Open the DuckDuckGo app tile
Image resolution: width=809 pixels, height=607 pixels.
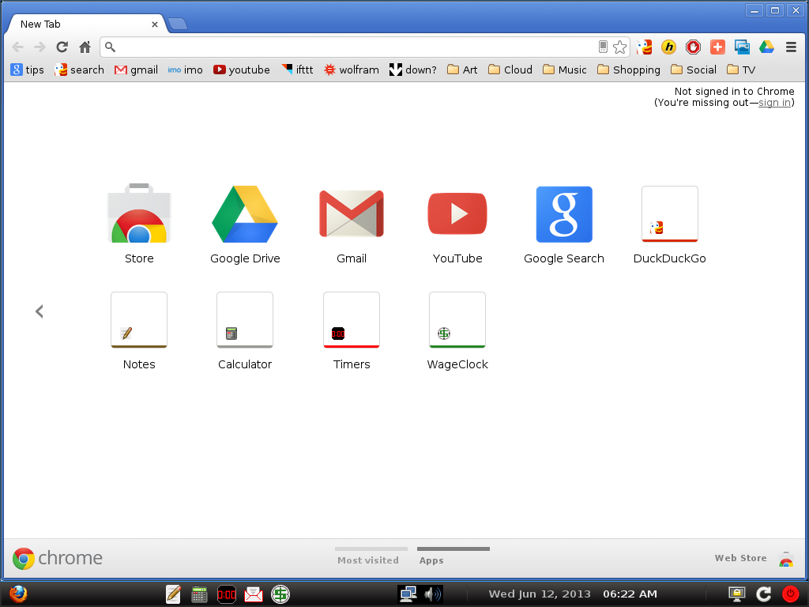[670, 213]
